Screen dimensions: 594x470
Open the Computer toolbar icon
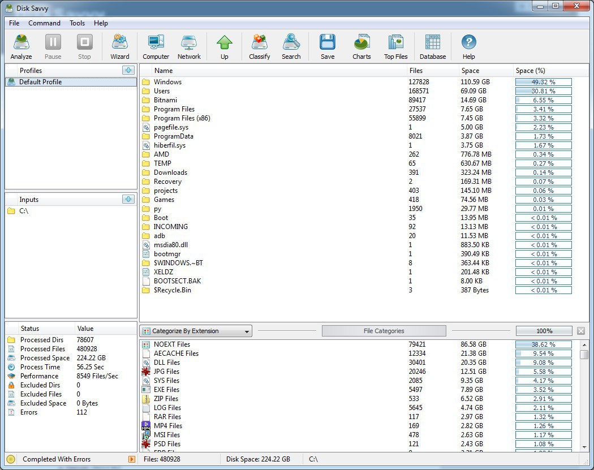point(156,47)
